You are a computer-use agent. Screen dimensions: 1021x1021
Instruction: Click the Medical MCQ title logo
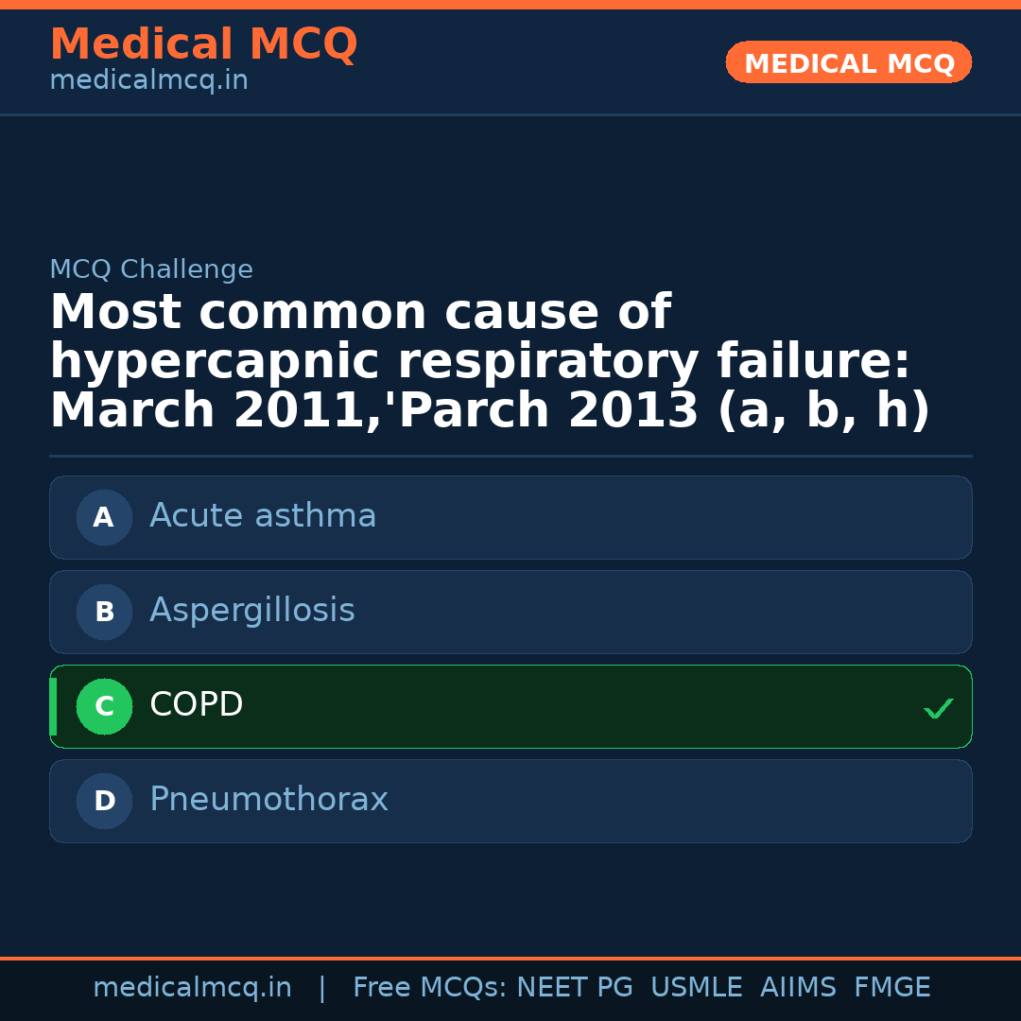click(x=203, y=44)
